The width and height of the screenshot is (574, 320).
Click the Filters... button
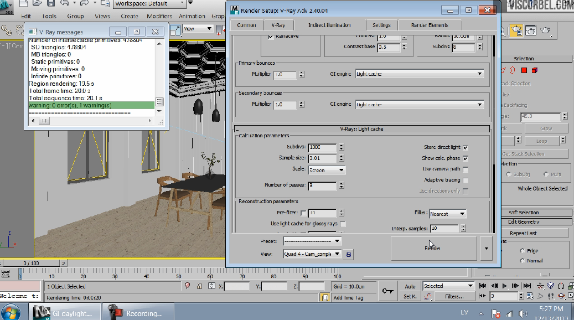tap(453, 296)
